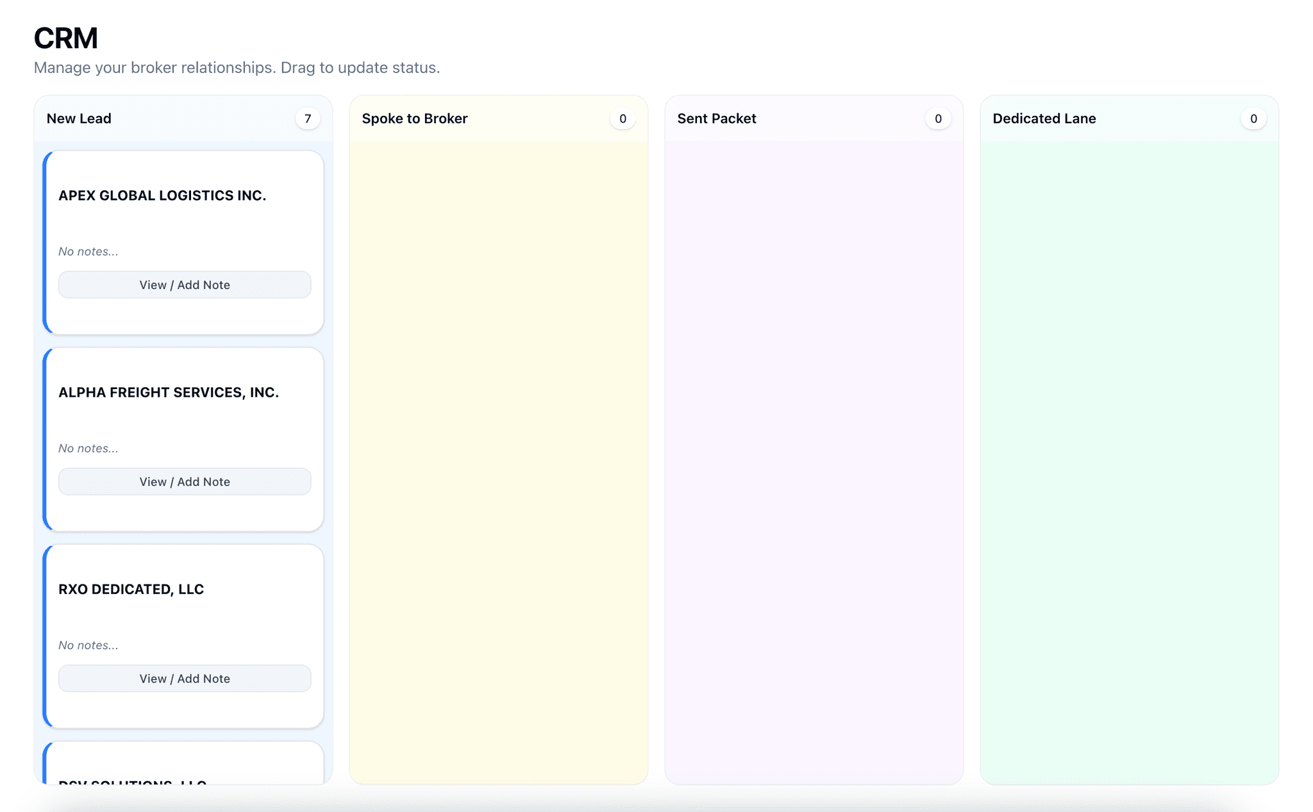Image resolution: width=1313 pixels, height=812 pixels.
Task: Click the New Lead count badge showing 7
Action: point(308,119)
